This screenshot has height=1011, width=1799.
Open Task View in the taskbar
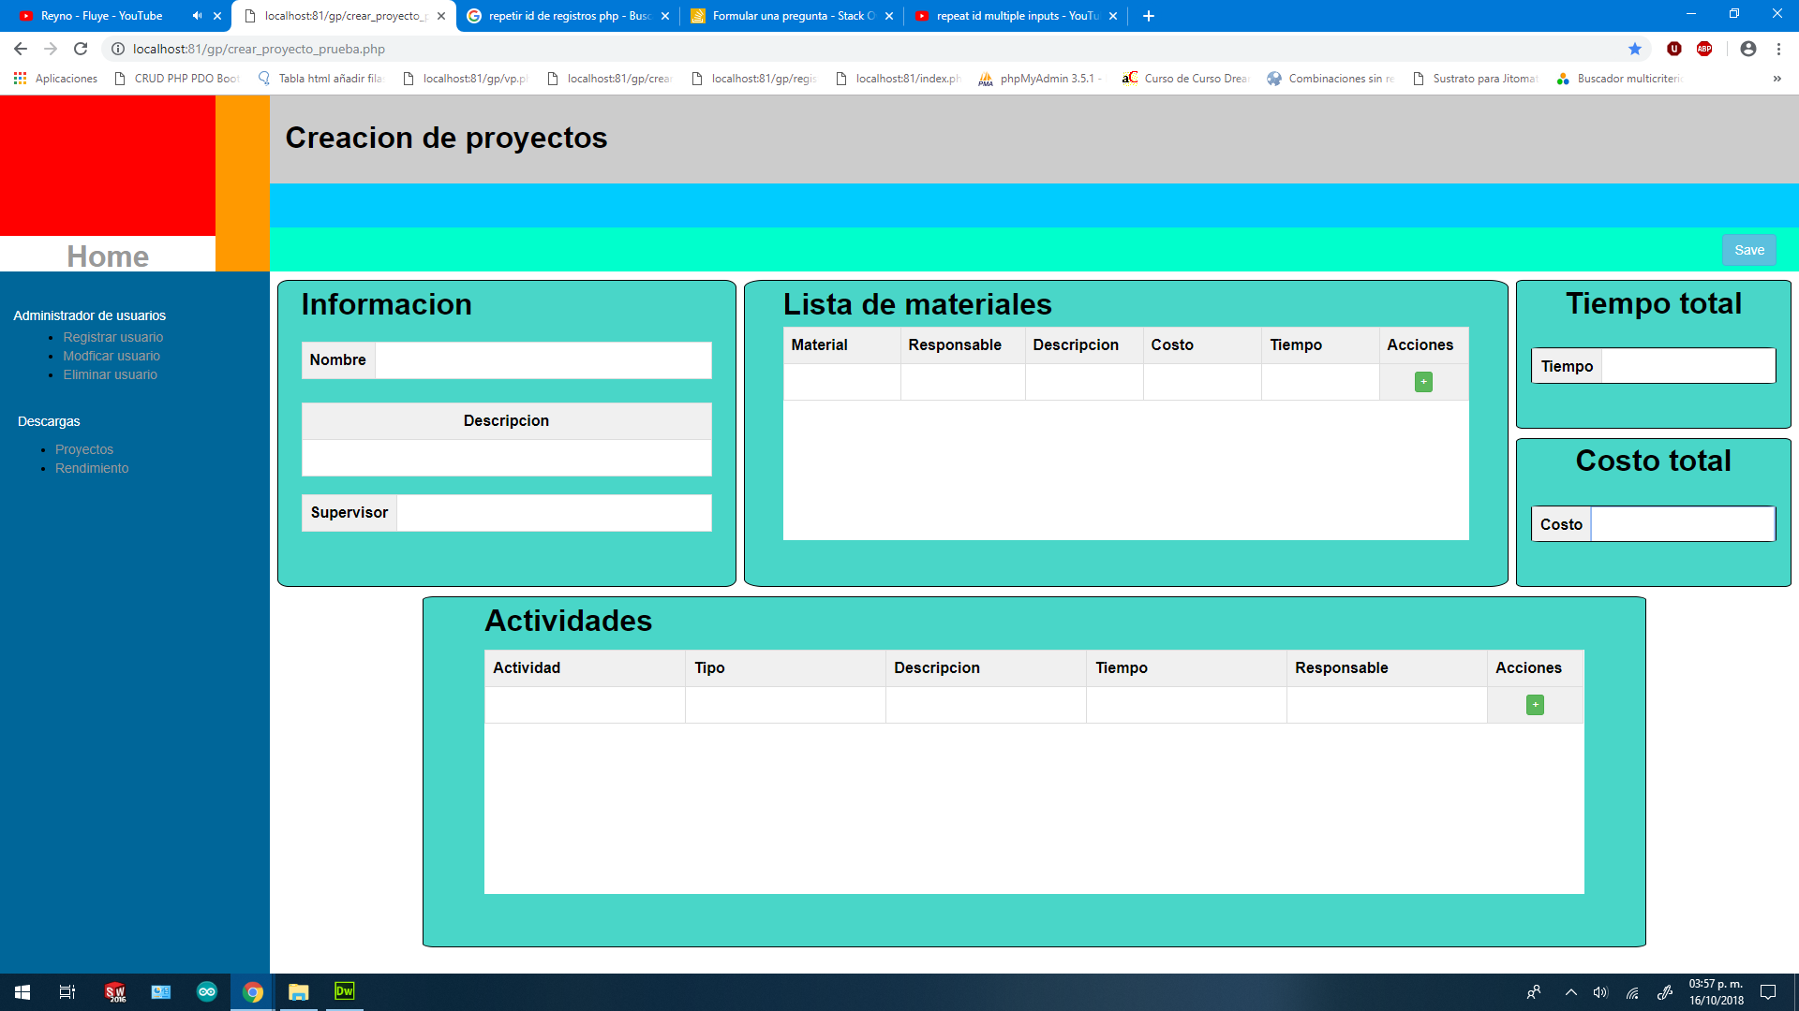tap(67, 992)
